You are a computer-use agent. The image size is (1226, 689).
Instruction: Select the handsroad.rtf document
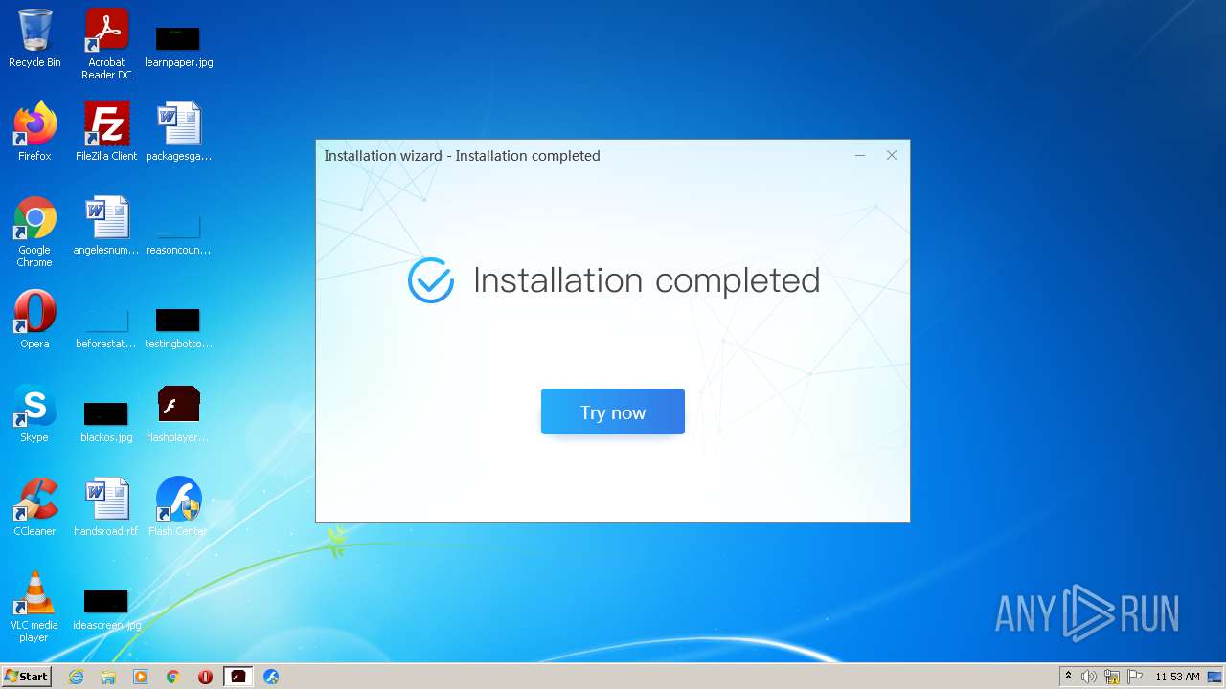[106, 507]
